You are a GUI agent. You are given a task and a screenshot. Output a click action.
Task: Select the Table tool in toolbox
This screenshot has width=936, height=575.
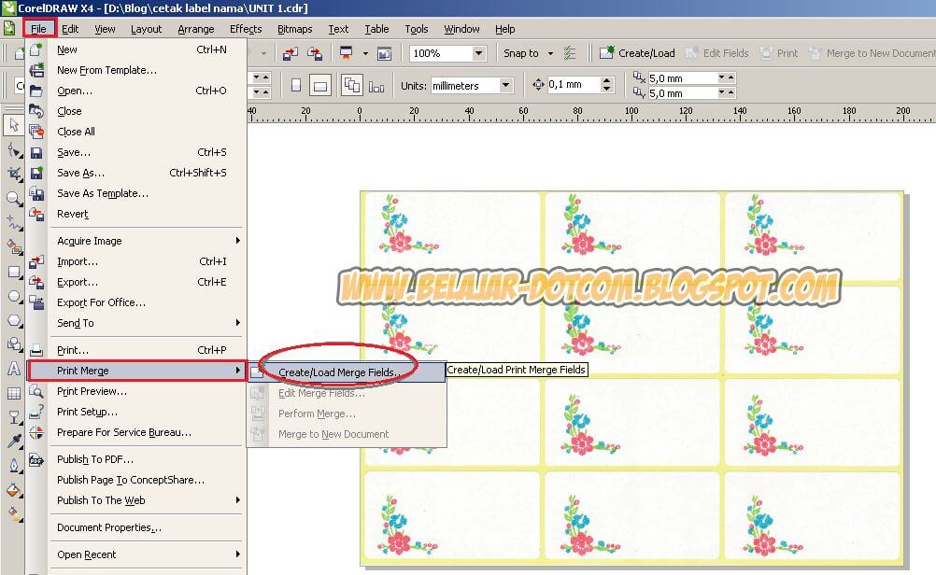click(x=13, y=393)
